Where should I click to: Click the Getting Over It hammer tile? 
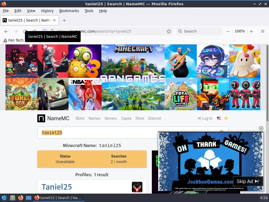(180, 61)
